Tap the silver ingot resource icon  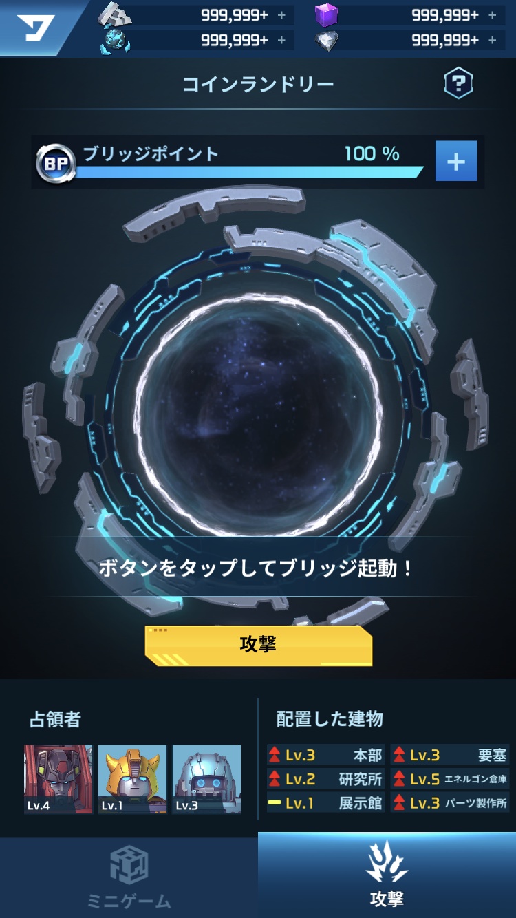click(x=115, y=14)
